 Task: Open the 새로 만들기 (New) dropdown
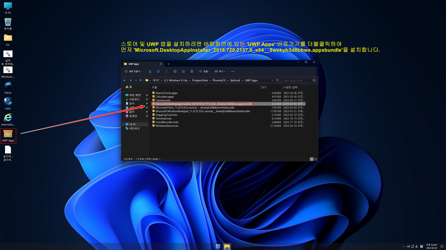click(x=133, y=71)
